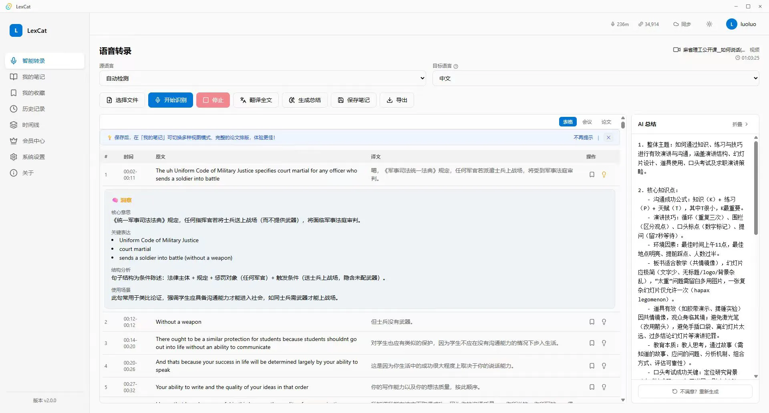Image resolution: width=769 pixels, height=413 pixels.
Task: Open 我的笔记 in the sidebar
Action: coord(45,77)
